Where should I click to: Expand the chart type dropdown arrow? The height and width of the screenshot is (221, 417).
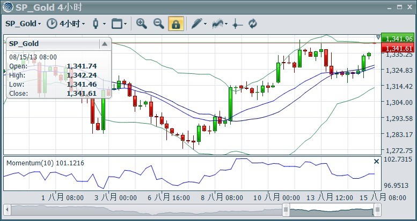(104, 24)
